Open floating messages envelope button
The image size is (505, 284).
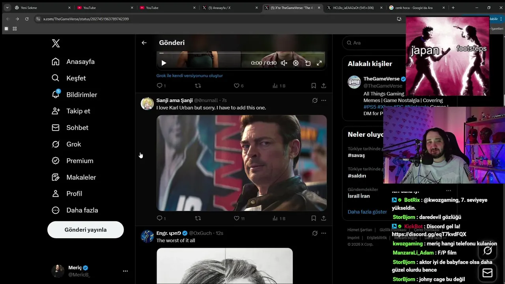[x=488, y=273]
